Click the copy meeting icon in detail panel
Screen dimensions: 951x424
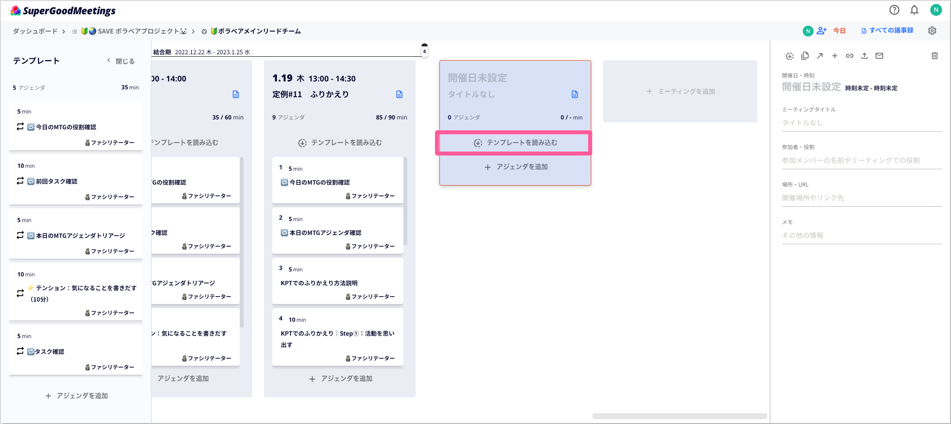[805, 56]
